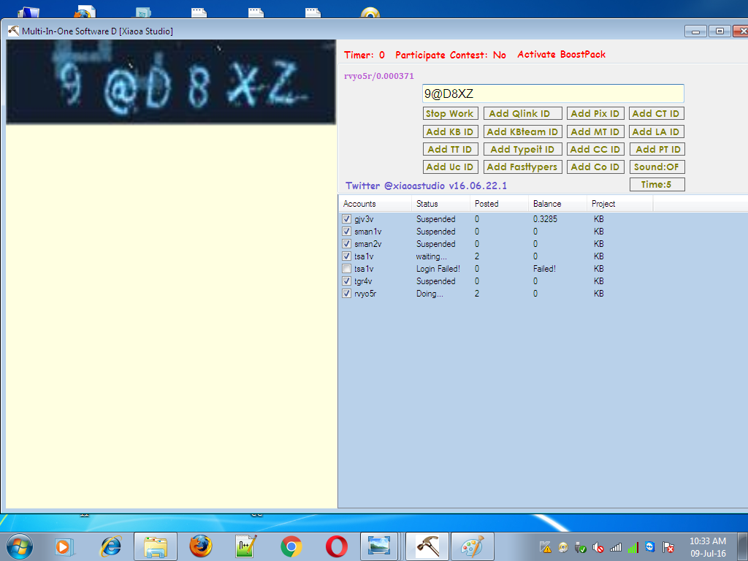Launch Google Chrome from the taskbar
748x561 pixels.
point(291,546)
